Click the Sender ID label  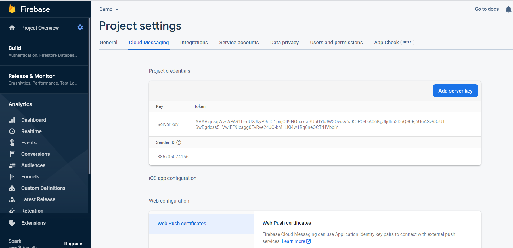click(x=165, y=142)
